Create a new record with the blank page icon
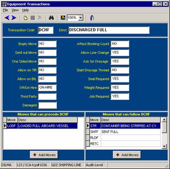Viewport: 170px width, 169px height. click(25, 18)
